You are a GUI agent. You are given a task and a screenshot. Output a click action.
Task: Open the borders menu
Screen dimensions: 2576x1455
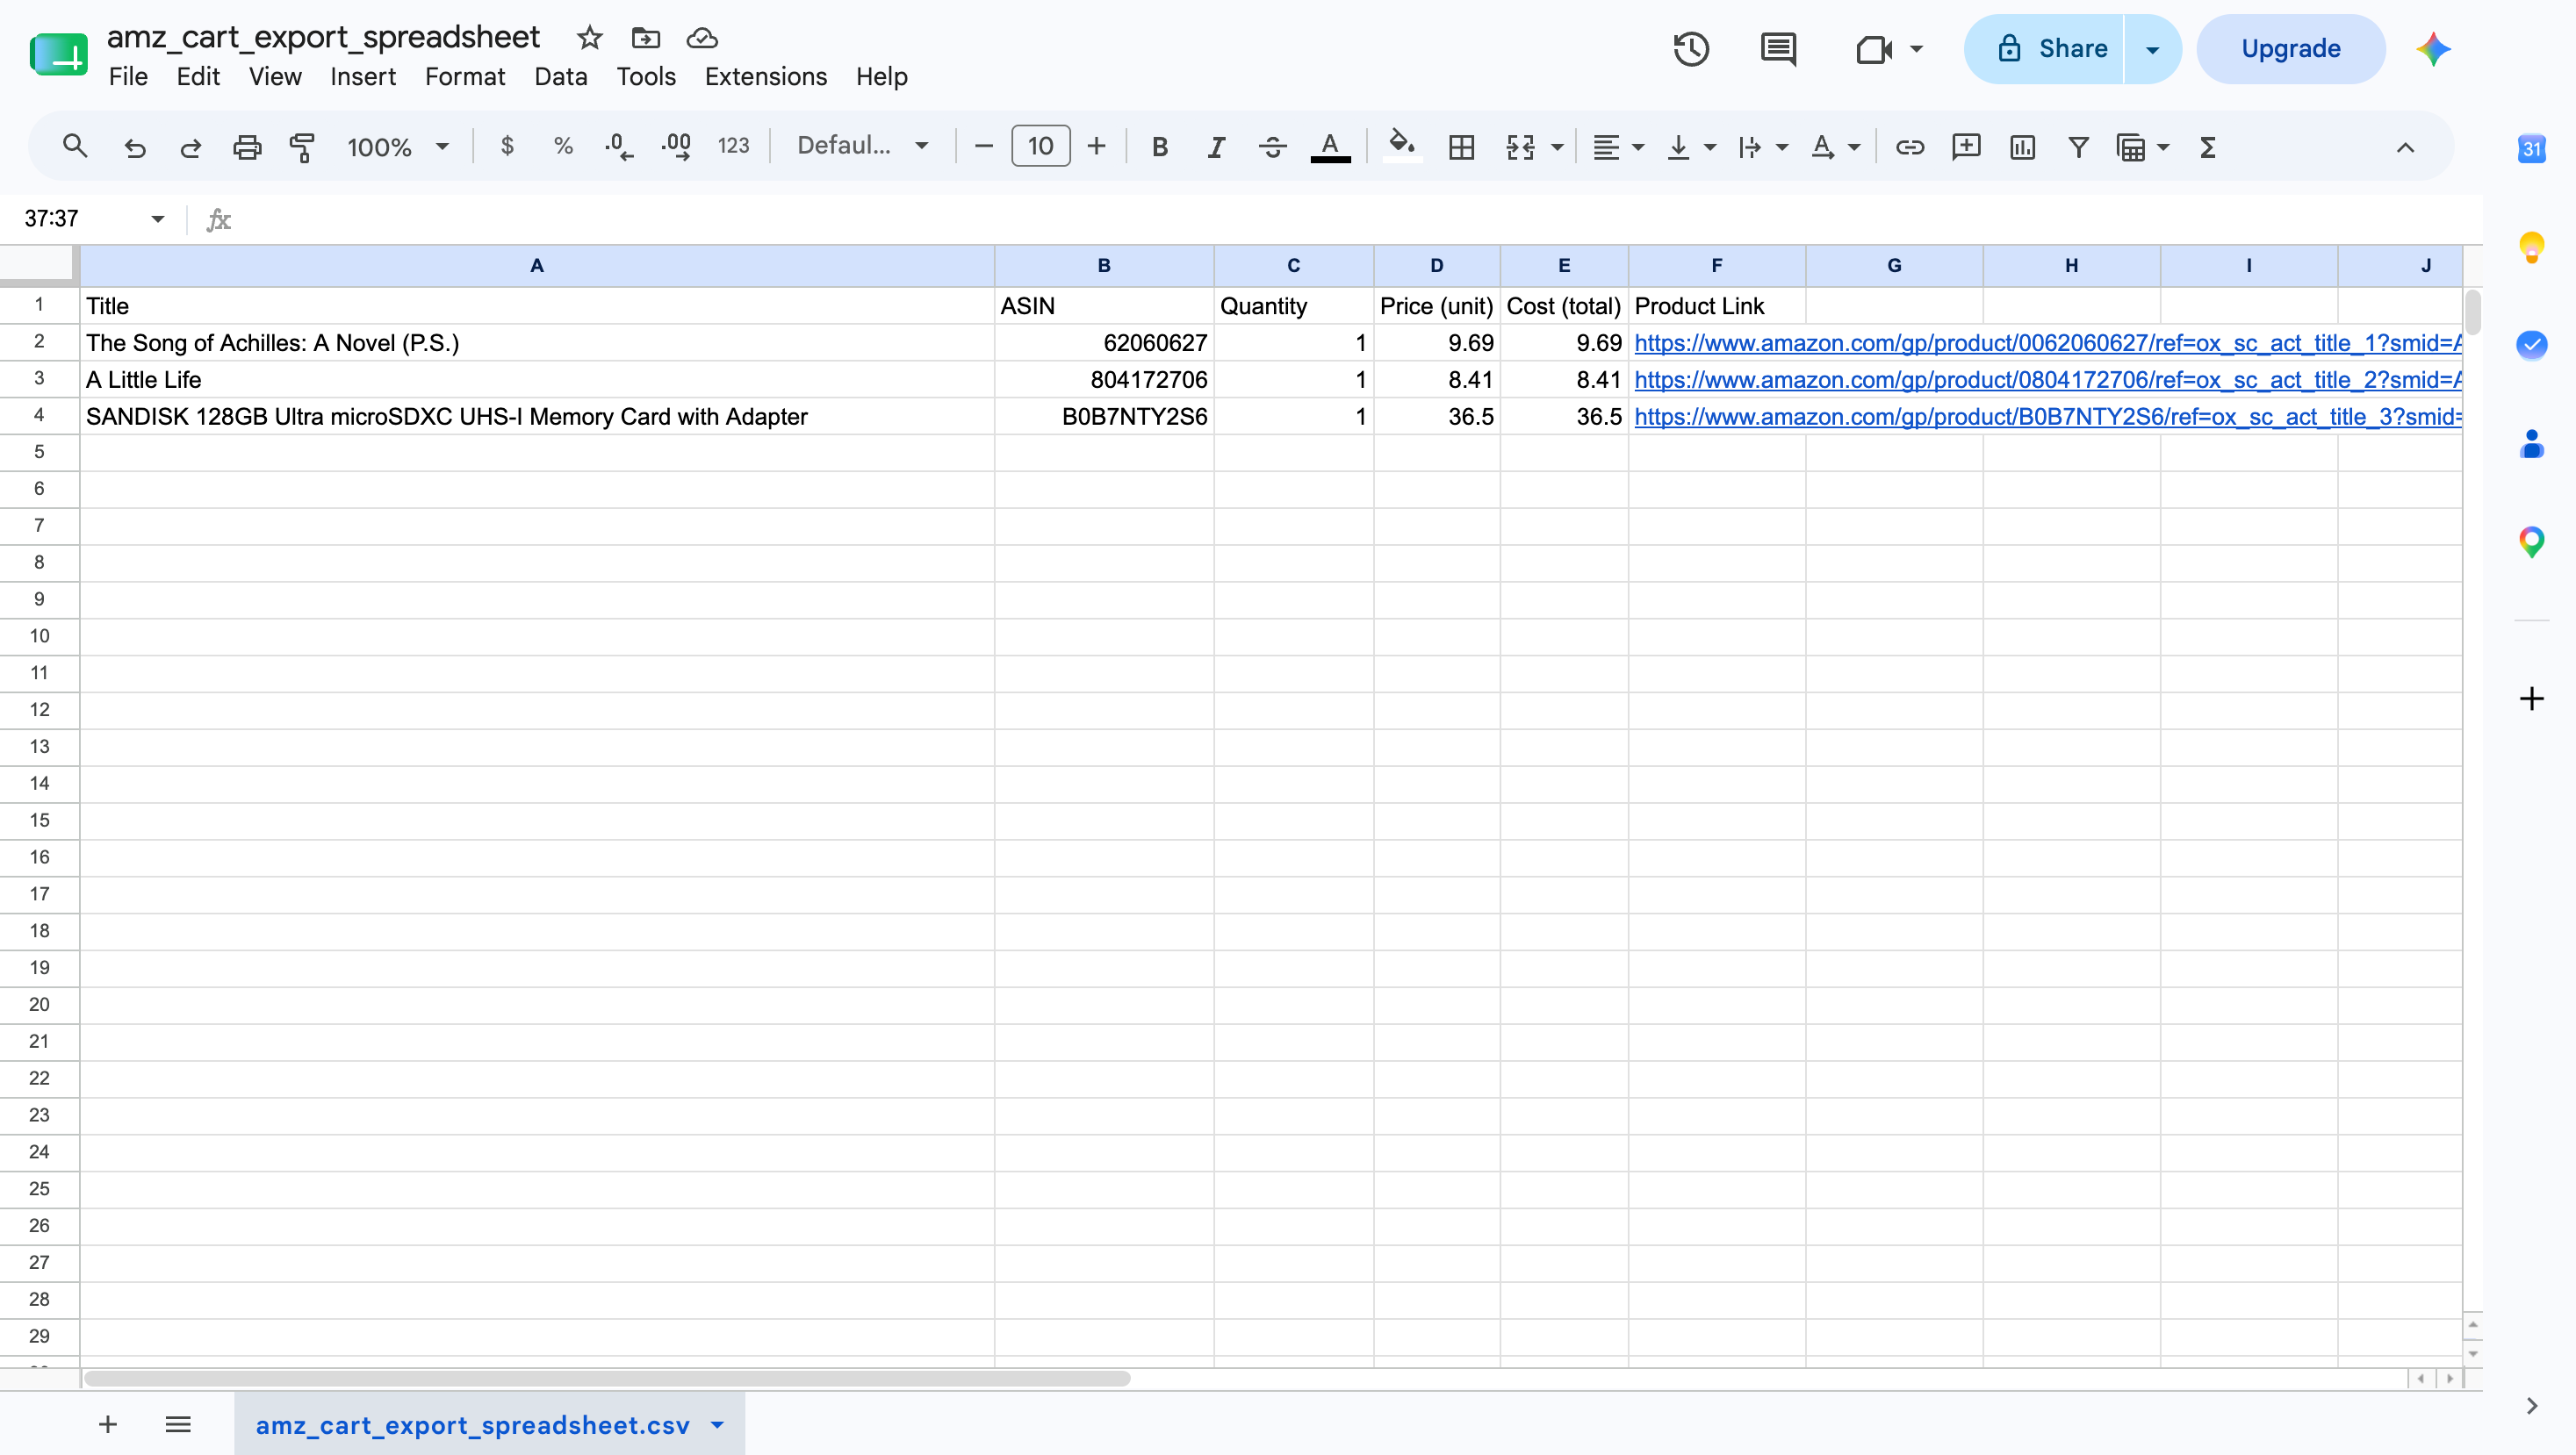1461,147
